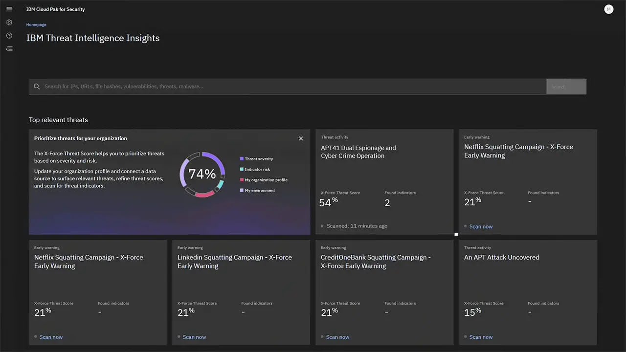Viewport: 626px width, 352px height.
Task: Scan now on An APT Attack Uncovered
Action: (481, 337)
